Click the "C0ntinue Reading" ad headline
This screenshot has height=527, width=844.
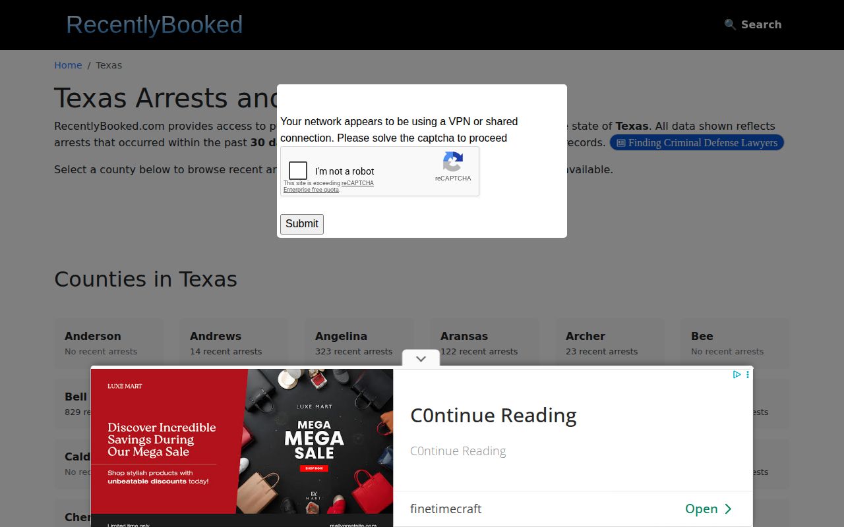(493, 416)
